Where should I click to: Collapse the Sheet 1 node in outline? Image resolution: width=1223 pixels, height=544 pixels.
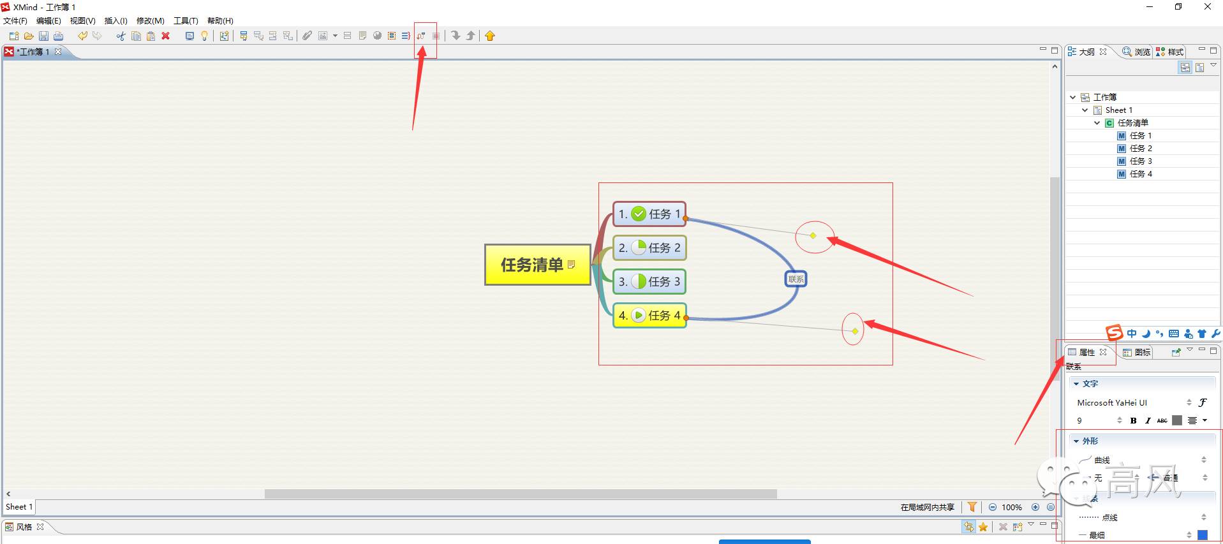(x=1085, y=110)
